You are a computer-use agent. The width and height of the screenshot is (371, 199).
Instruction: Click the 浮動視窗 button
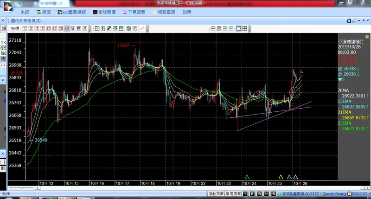tap(216, 194)
